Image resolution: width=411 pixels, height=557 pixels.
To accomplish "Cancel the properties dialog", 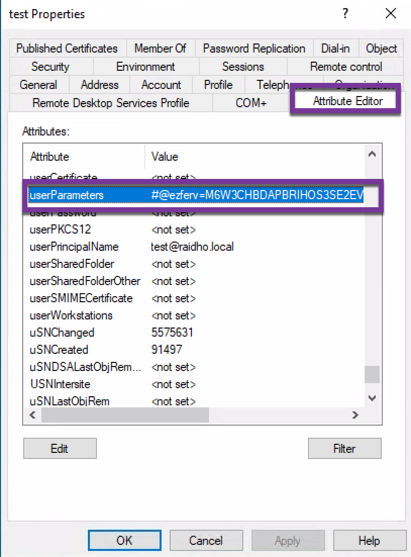I will coord(206,540).
